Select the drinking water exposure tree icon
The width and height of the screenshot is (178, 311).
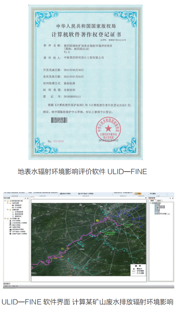(10, 221)
